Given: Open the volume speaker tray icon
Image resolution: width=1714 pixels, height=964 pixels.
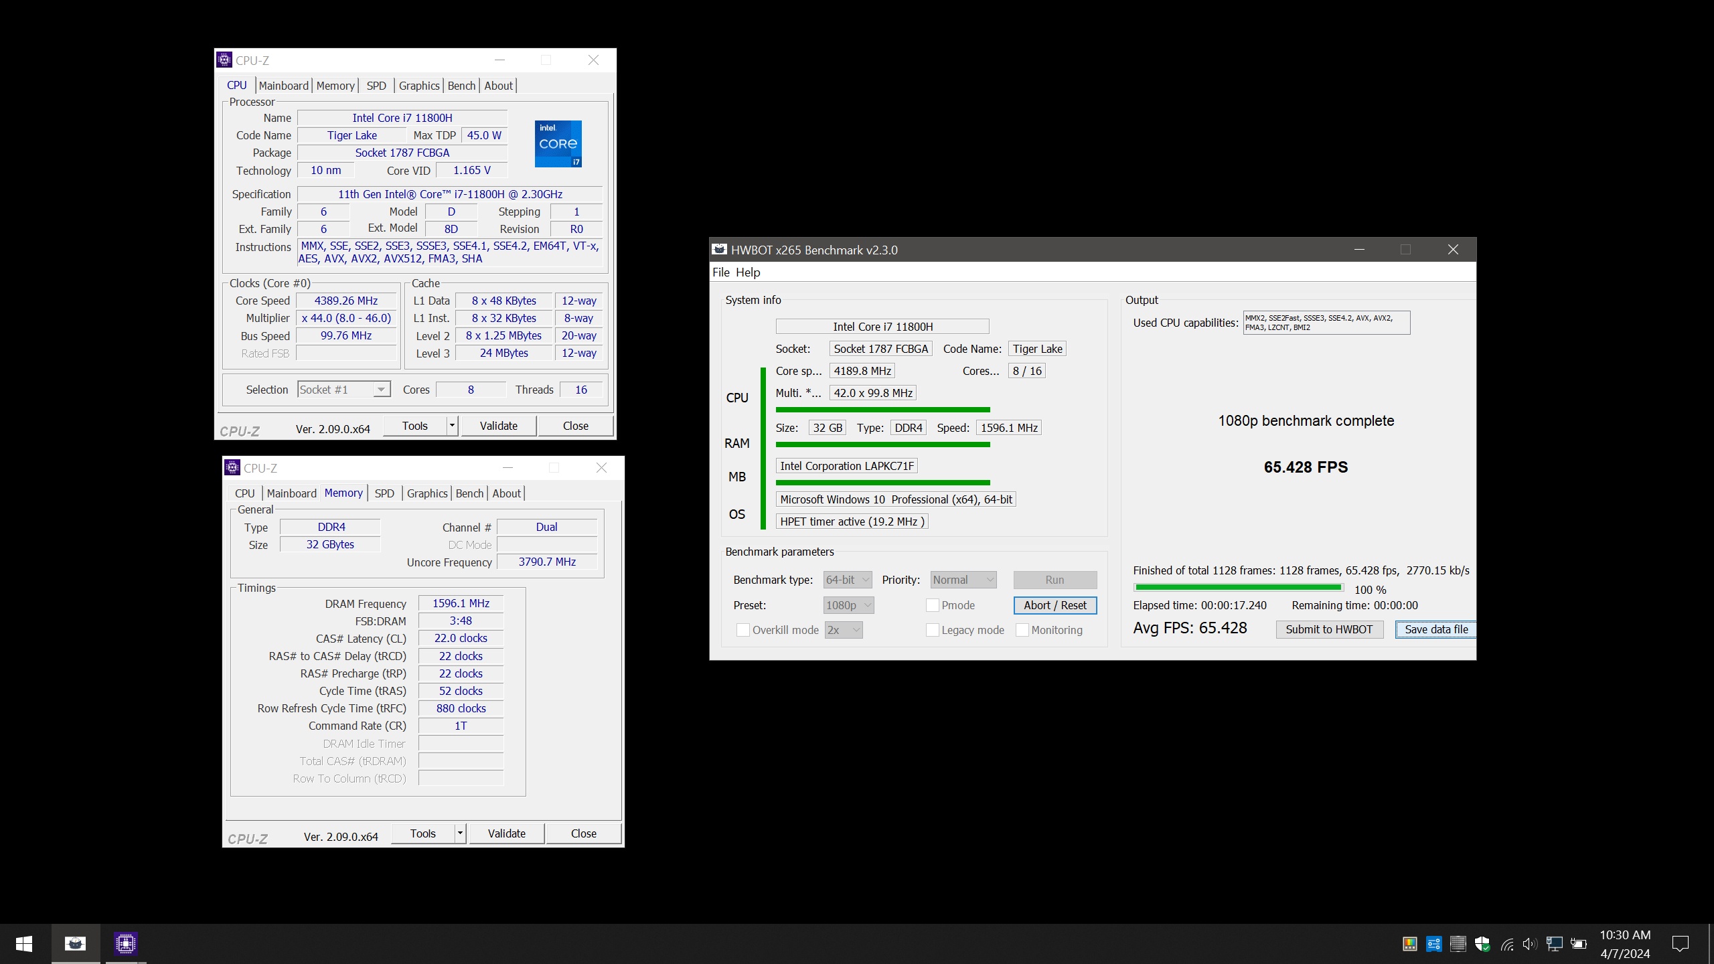Looking at the screenshot, I should [x=1530, y=944].
